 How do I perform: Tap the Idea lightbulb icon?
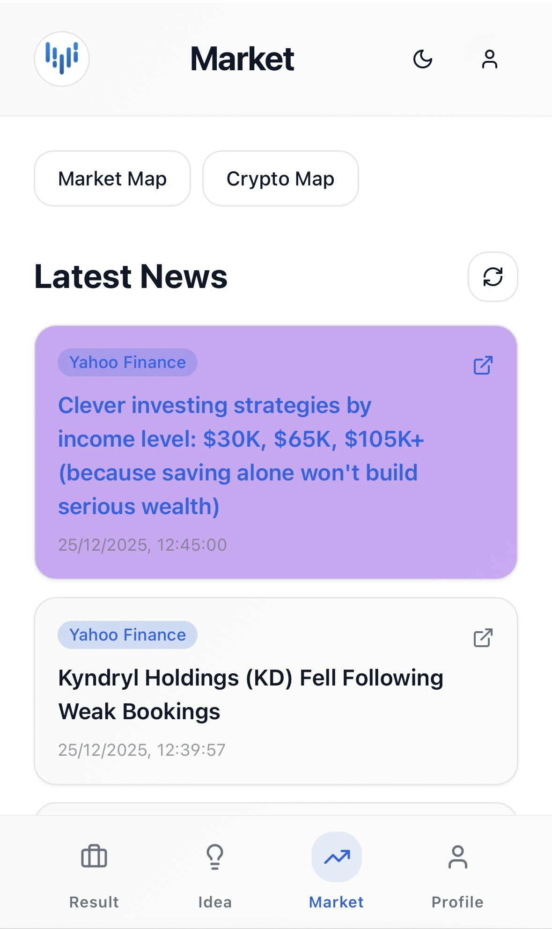[x=215, y=856]
